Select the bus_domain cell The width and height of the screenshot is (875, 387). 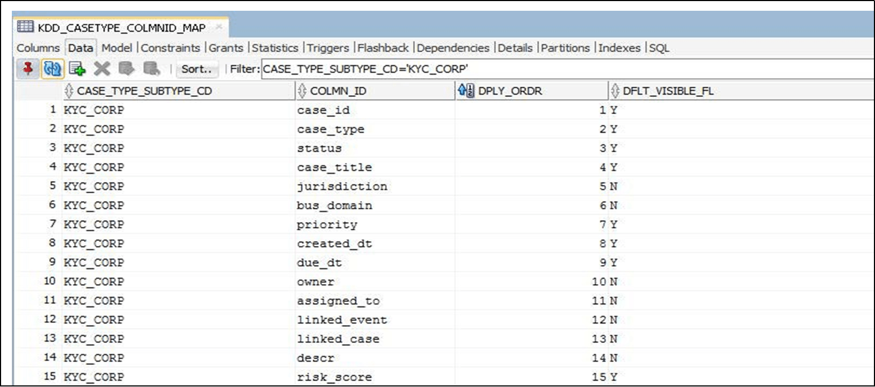click(x=375, y=205)
